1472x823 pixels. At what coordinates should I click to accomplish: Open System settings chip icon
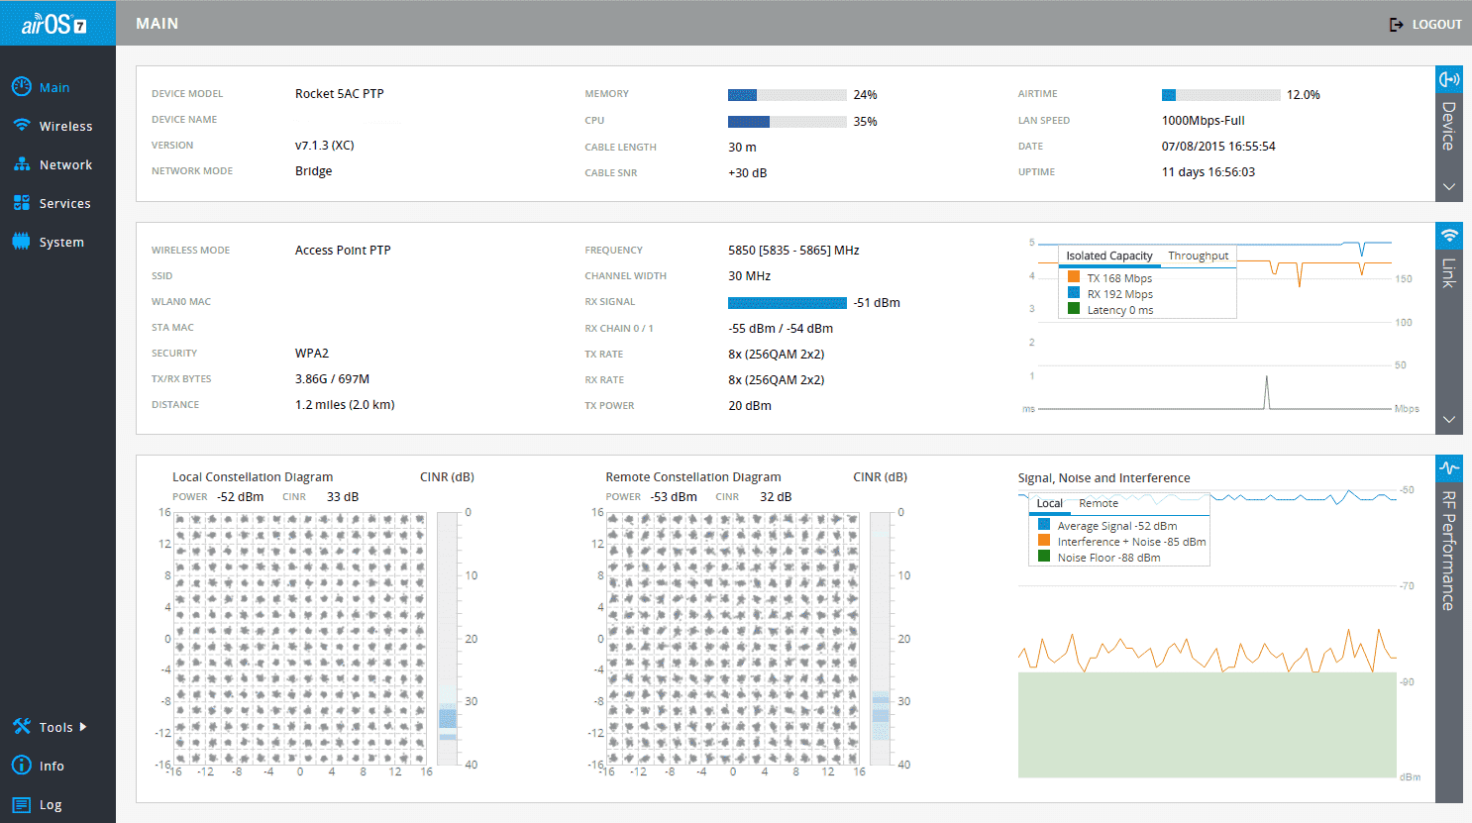(21, 242)
